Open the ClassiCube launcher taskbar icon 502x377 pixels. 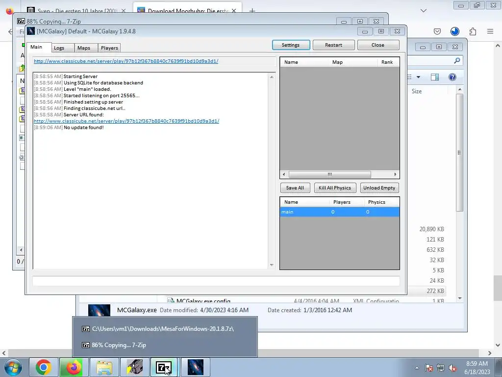click(135, 367)
